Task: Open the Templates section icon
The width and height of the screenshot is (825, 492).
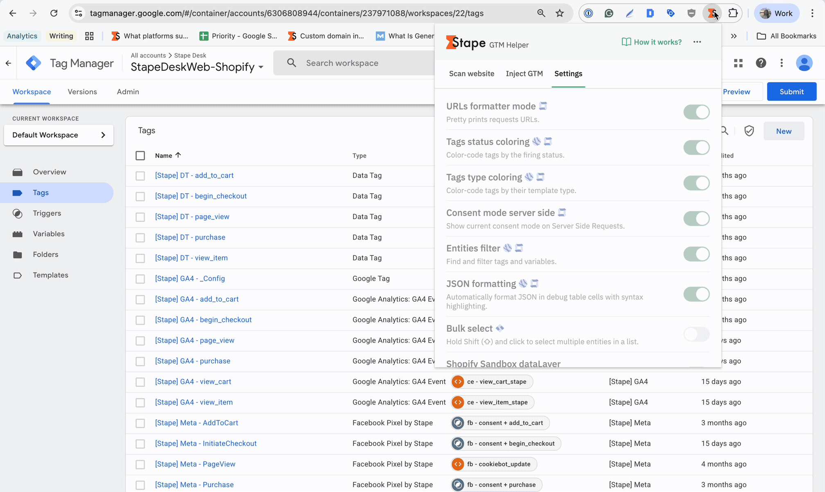Action: click(17, 275)
